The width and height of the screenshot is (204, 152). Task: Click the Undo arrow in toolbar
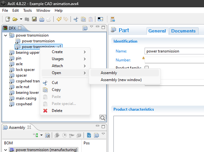click(x=59, y=19)
